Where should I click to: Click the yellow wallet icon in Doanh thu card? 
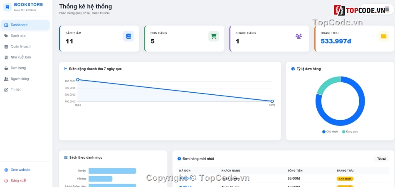384,36
